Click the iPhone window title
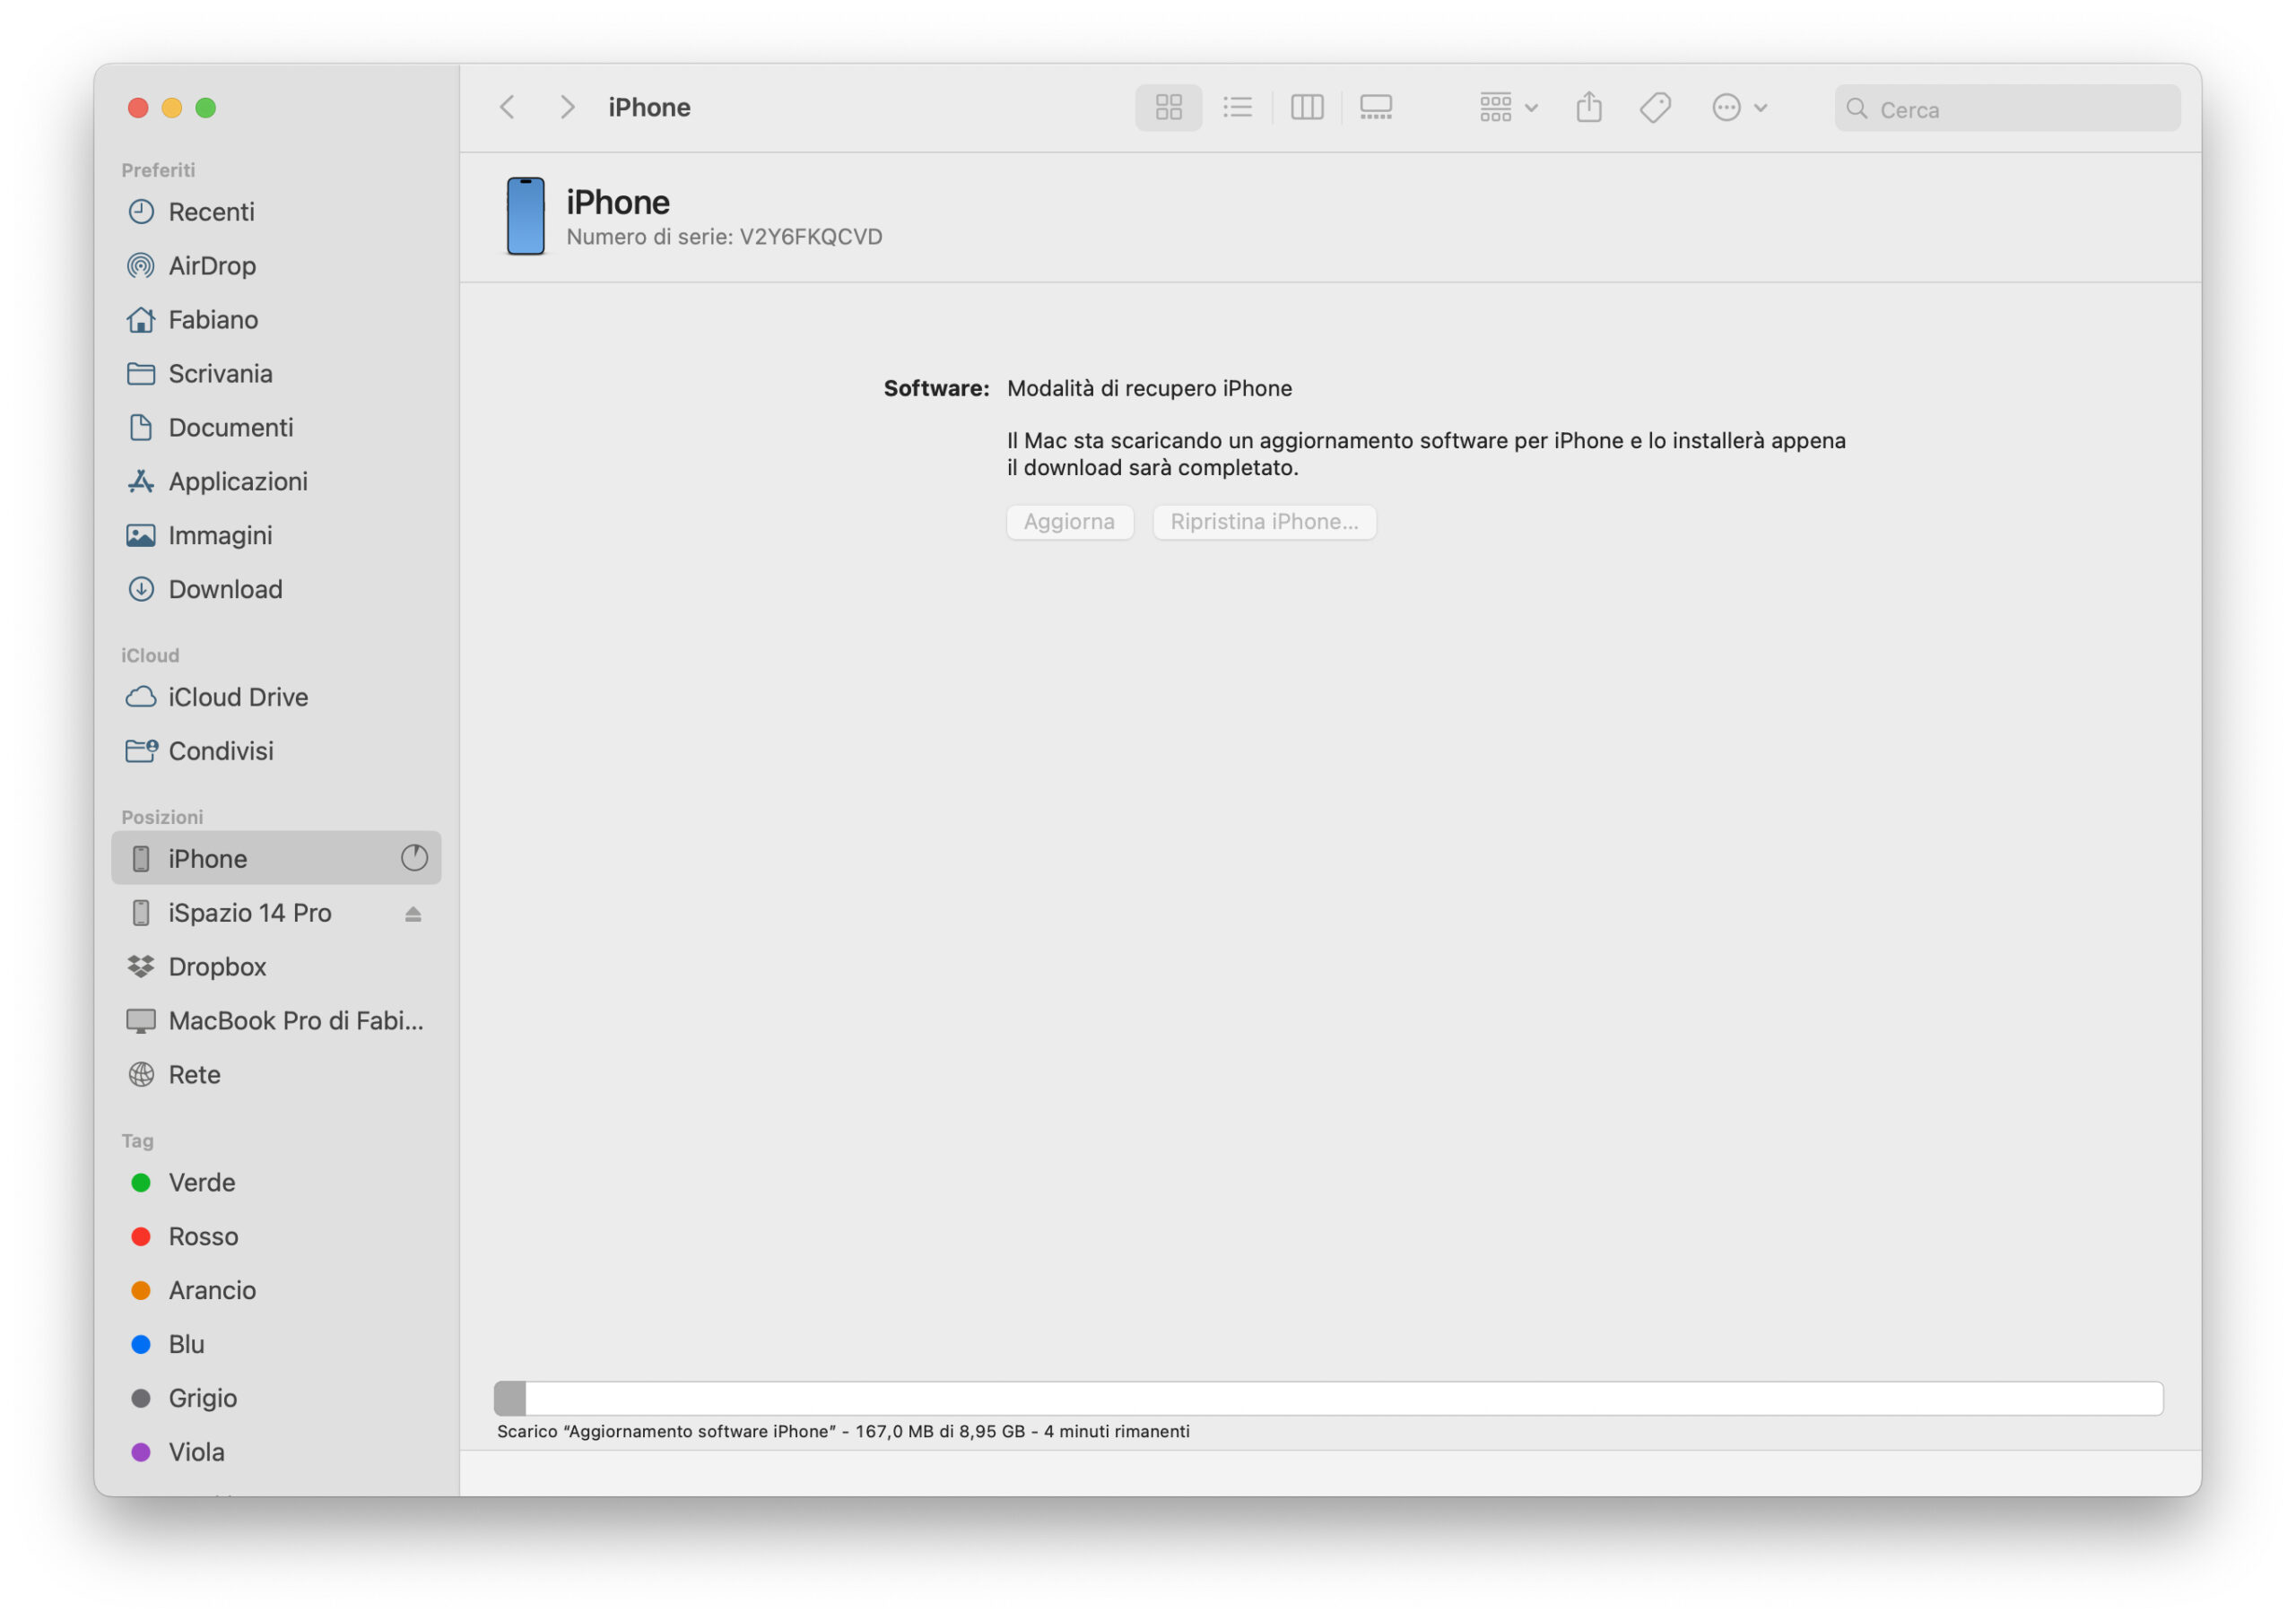 [649, 107]
